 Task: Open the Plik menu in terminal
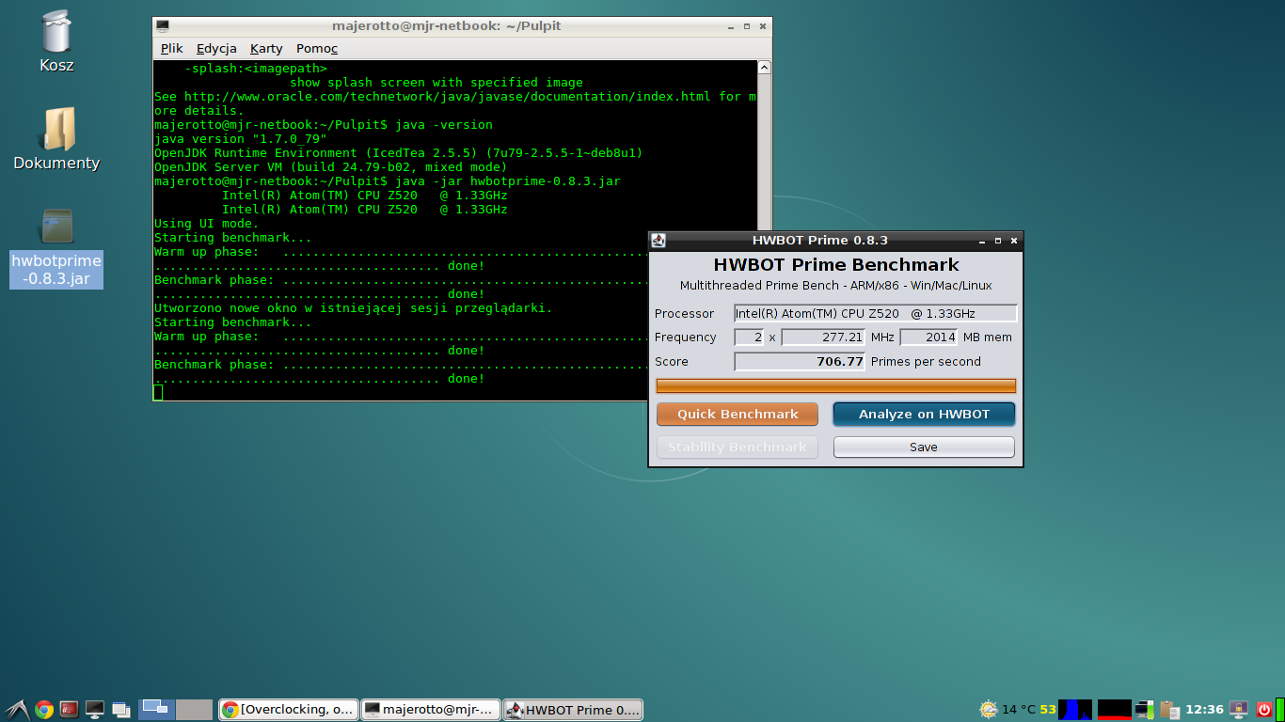click(x=171, y=48)
